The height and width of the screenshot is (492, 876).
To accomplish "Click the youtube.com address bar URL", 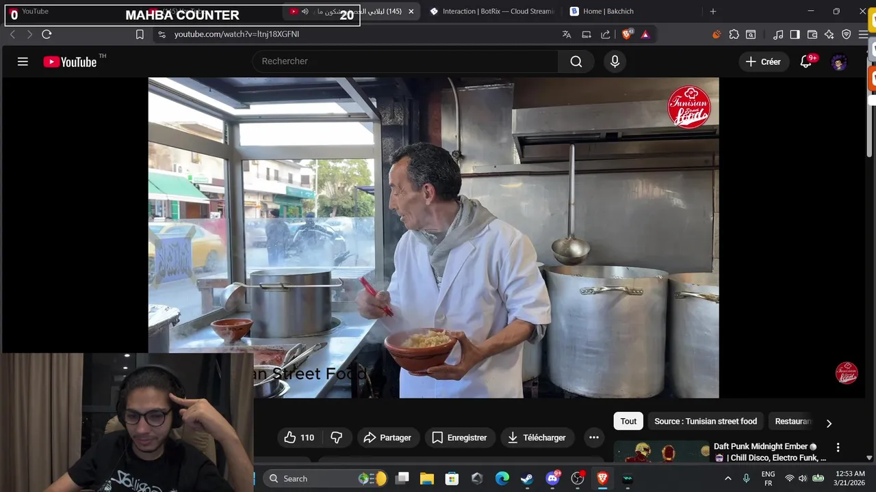I will tap(237, 34).
